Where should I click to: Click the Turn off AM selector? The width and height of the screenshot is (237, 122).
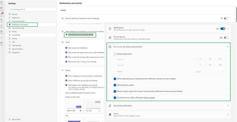pos(220,65)
